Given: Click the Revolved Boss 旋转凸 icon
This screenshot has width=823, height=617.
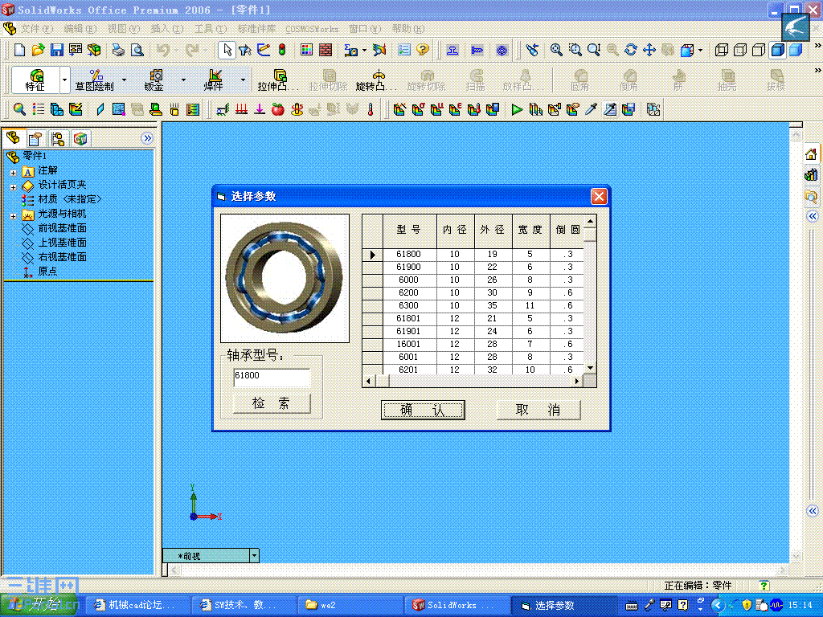Looking at the screenshot, I should (376, 80).
